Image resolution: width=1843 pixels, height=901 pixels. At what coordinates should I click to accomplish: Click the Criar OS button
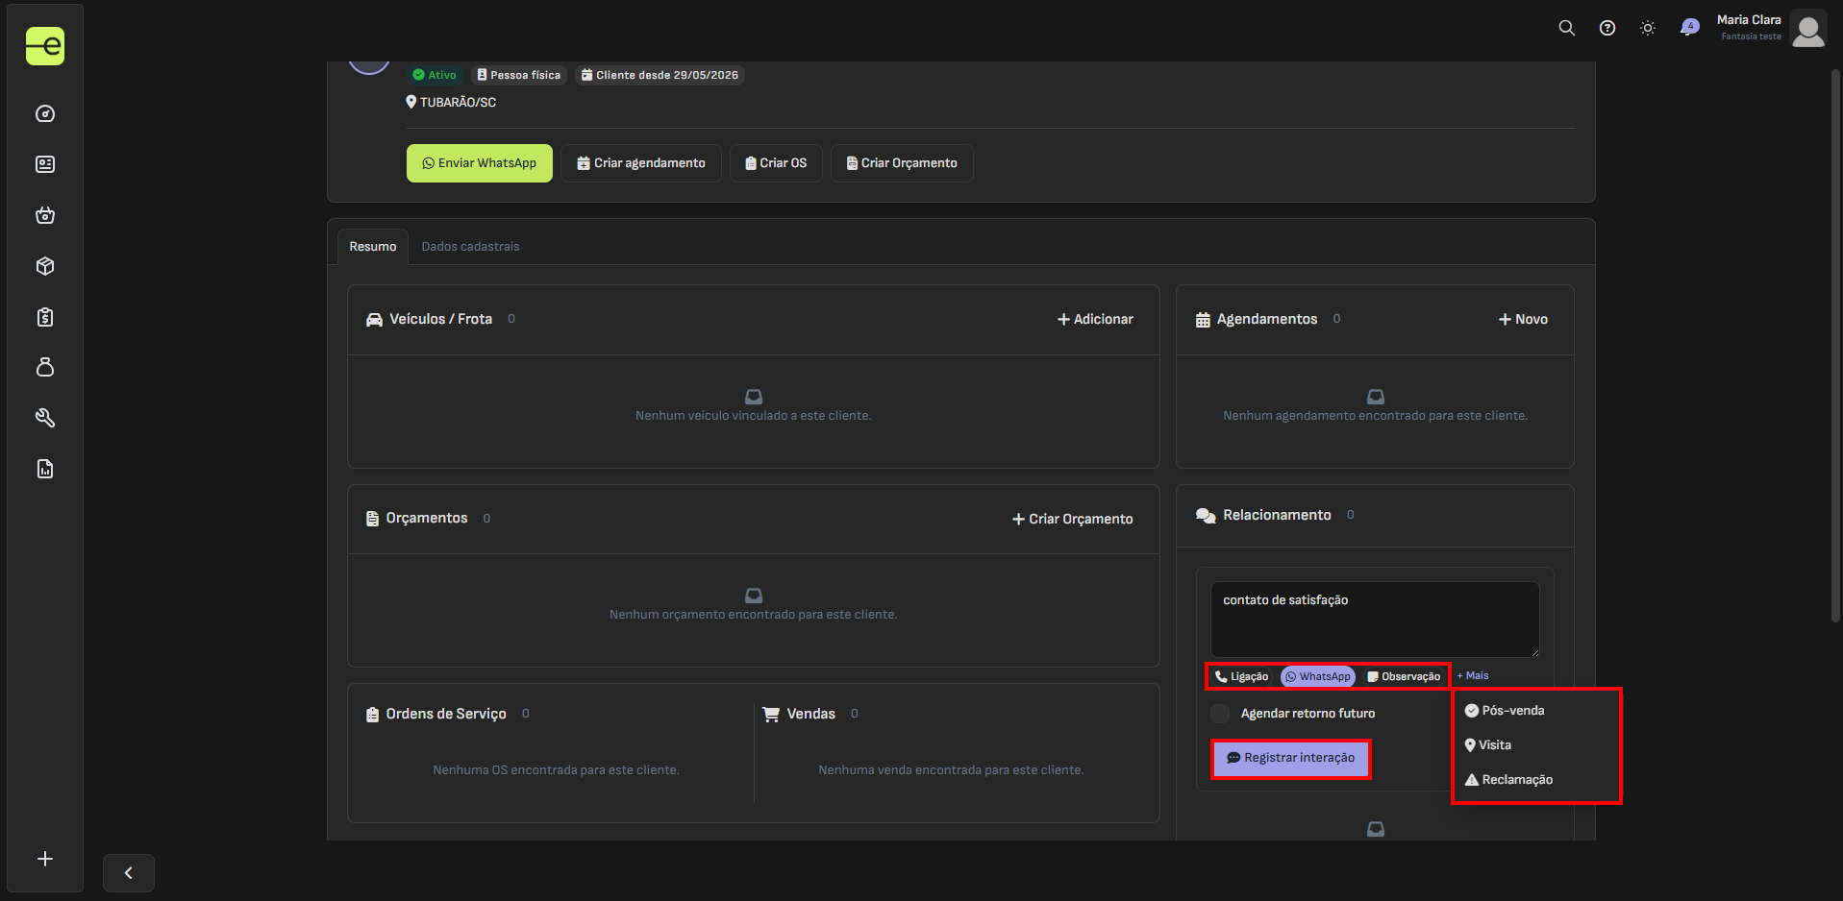point(776,163)
